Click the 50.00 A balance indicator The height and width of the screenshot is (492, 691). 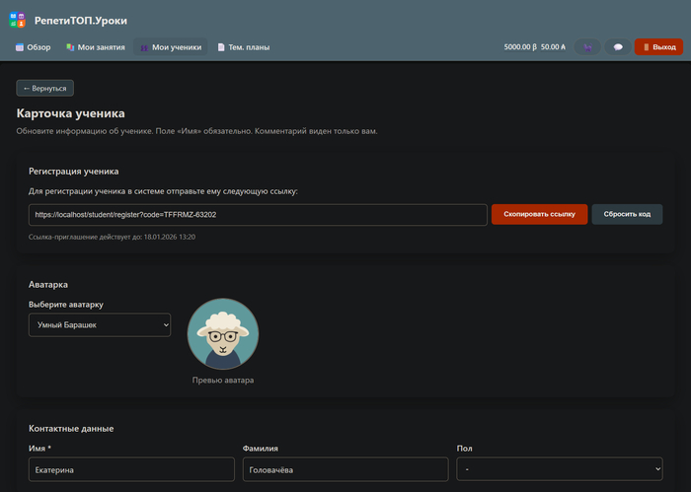(x=553, y=47)
